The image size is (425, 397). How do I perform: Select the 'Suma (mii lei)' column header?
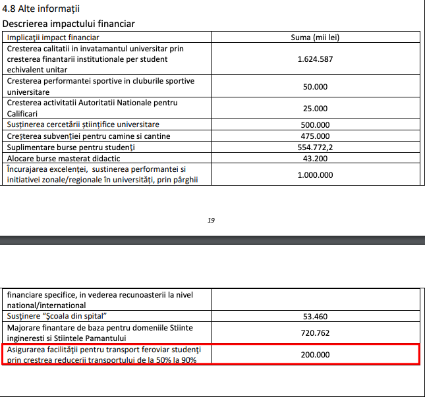point(314,38)
